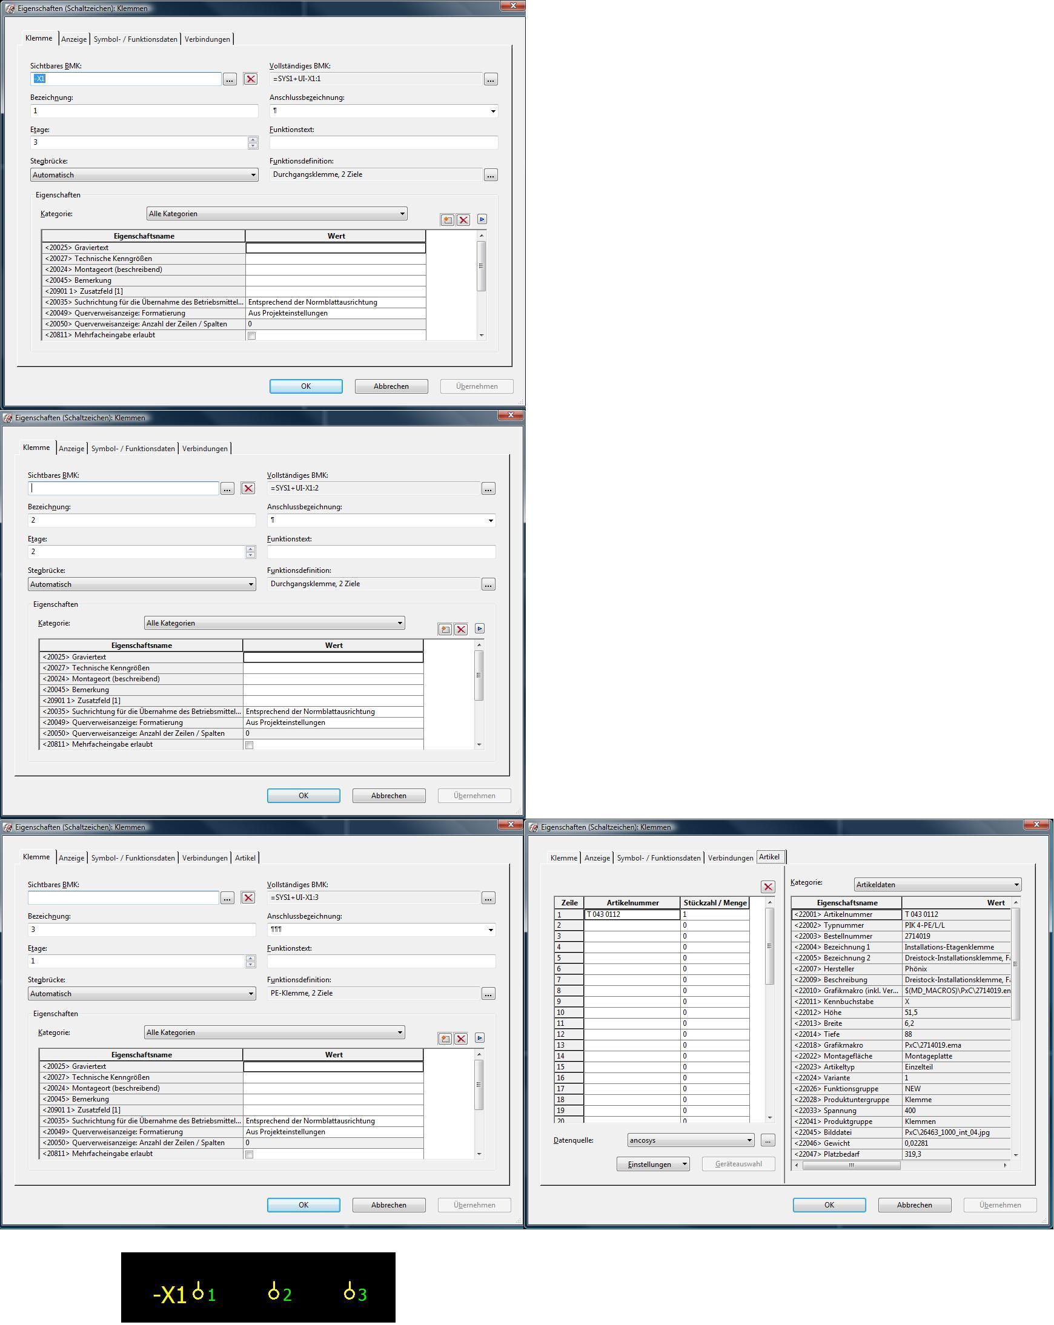
Task: Click the delete property icon in X1:2 dialog
Action: 461,629
